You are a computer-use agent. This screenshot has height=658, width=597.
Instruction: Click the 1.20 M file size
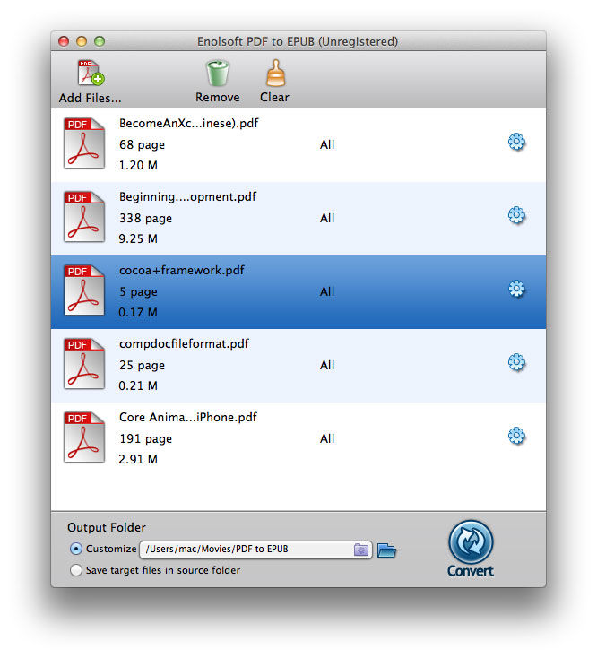[138, 165]
